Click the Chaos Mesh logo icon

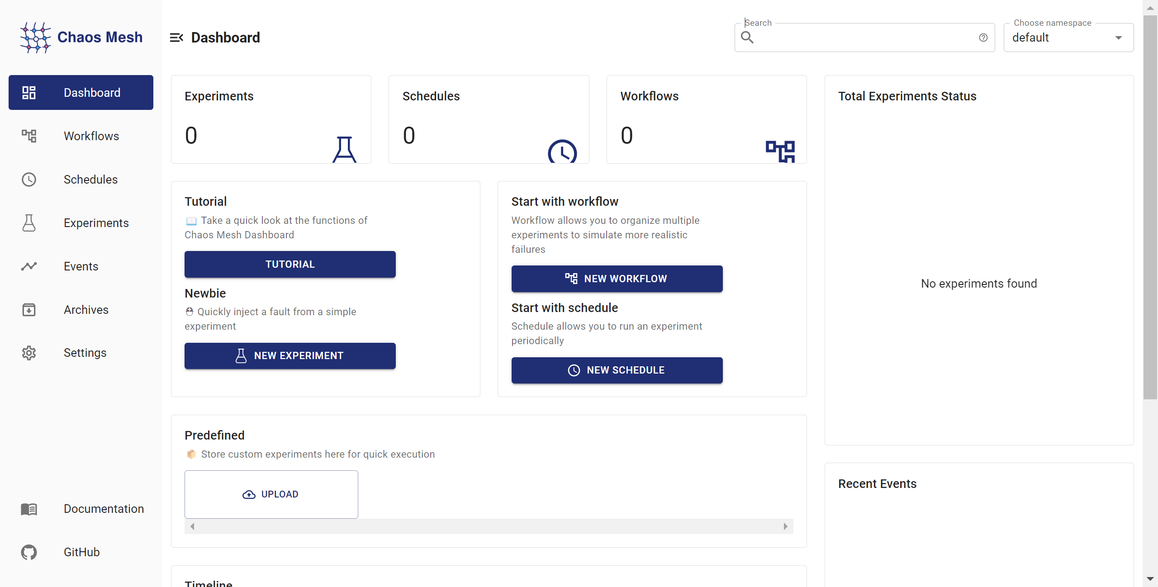(x=35, y=38)
